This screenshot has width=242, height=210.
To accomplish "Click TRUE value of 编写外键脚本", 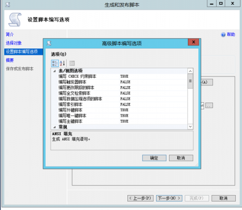I will pyautogui.click(x=124, y=110).
